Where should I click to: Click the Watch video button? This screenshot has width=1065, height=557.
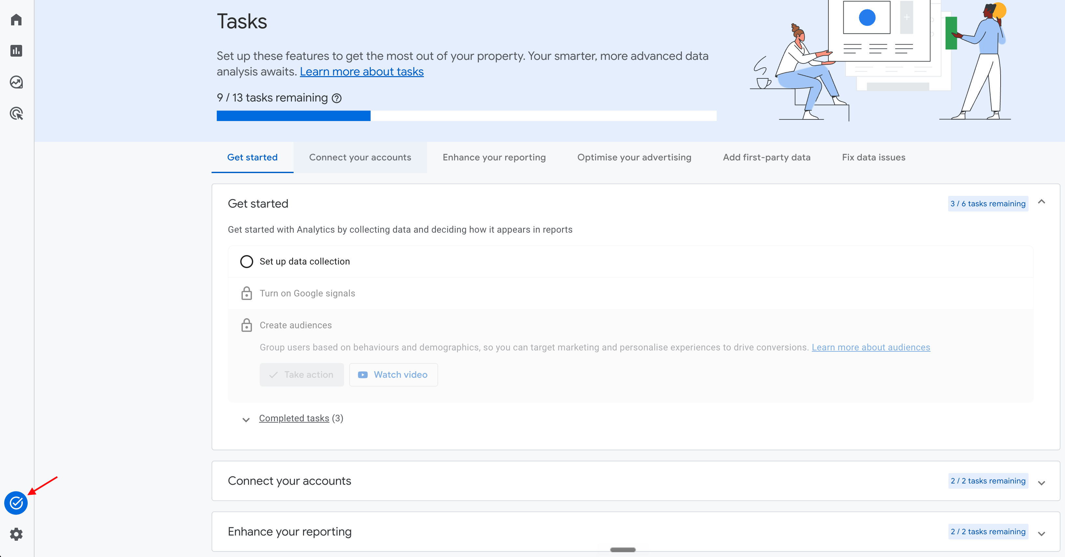[393, 375]
